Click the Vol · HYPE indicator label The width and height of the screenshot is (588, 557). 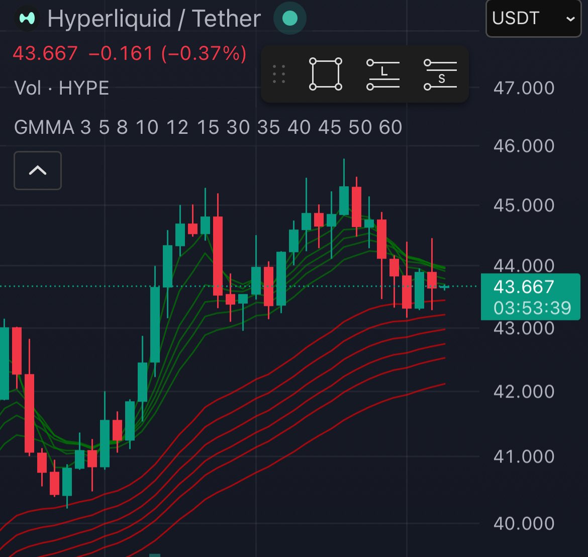(61, 88)
